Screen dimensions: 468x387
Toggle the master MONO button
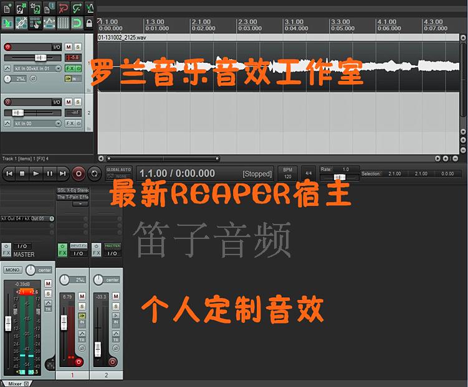pos(12,270)
